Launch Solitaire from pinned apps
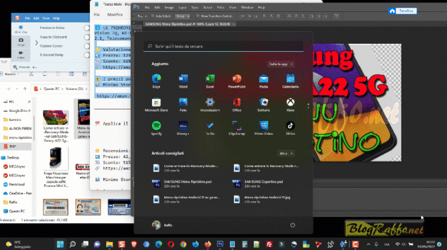The image size is (447, 250). [x=263, y=104]
